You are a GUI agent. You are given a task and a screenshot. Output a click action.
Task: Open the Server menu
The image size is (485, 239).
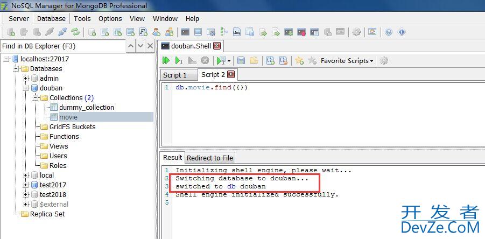pyautogui.click(x=18, y=18)
